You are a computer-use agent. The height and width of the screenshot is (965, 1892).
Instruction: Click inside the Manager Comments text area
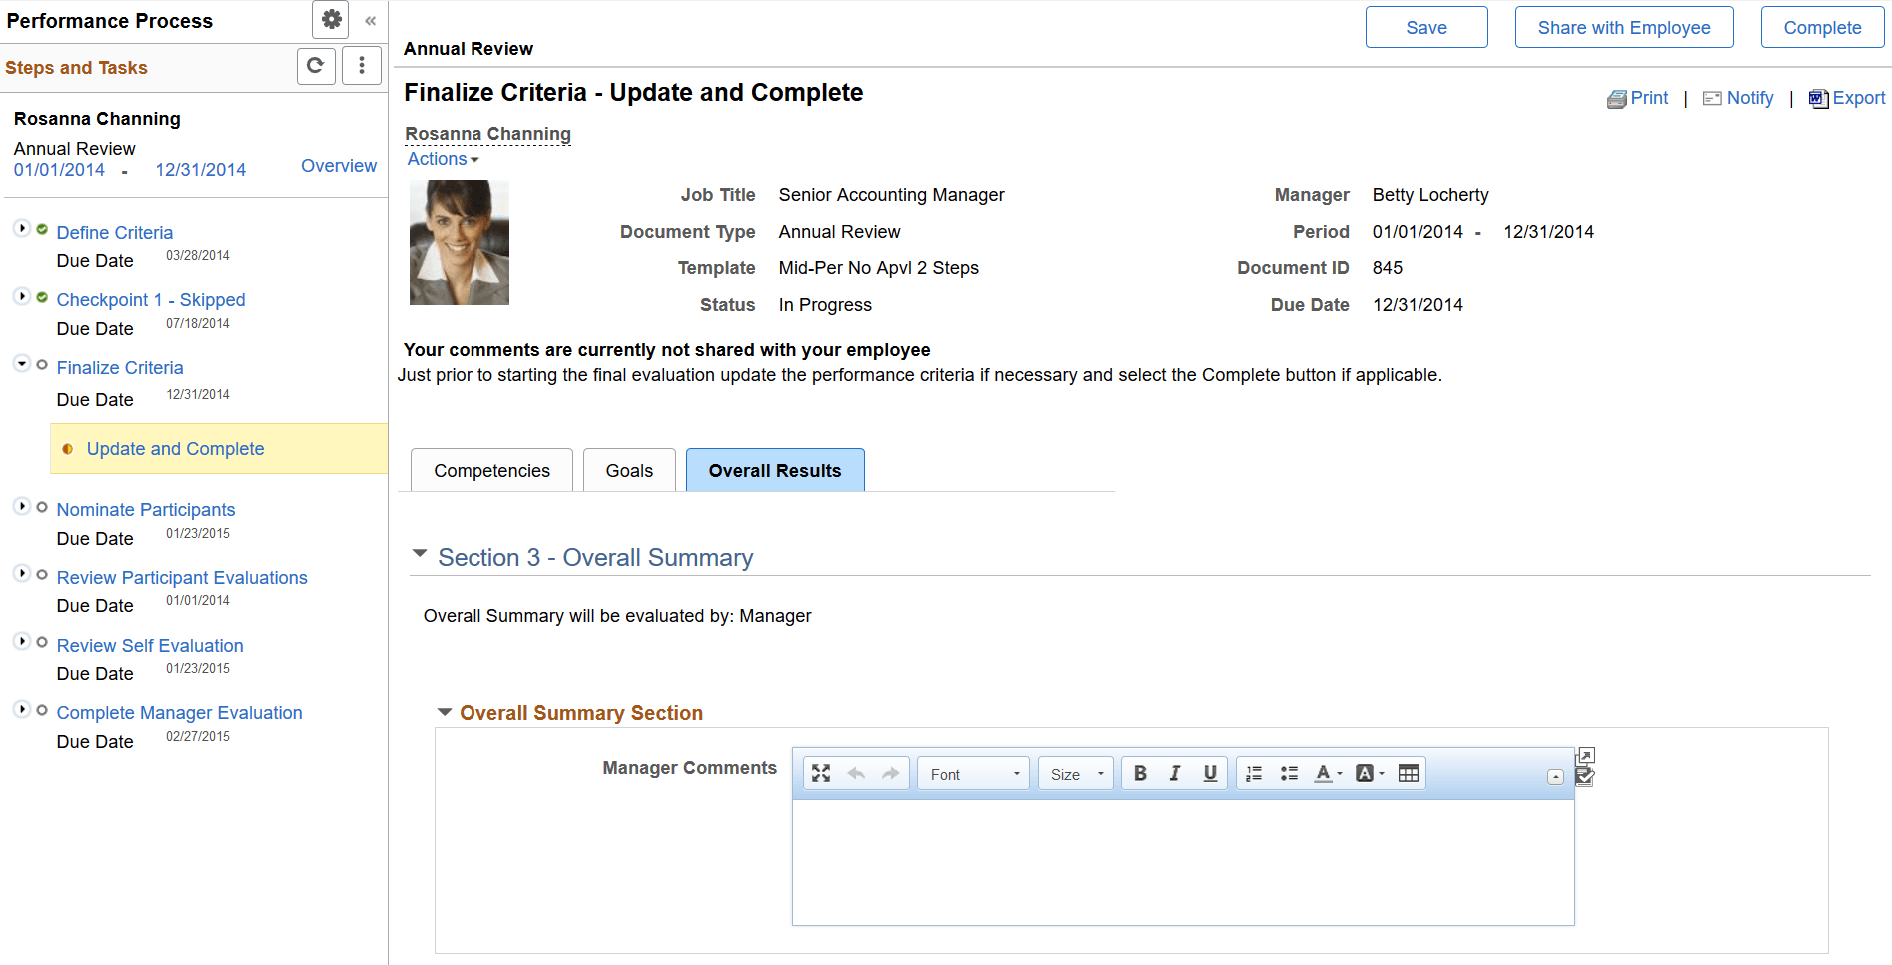pos(1179,859)
